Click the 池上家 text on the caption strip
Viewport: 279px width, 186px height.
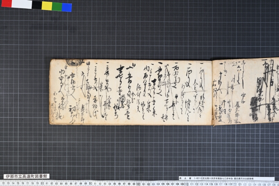185,178
